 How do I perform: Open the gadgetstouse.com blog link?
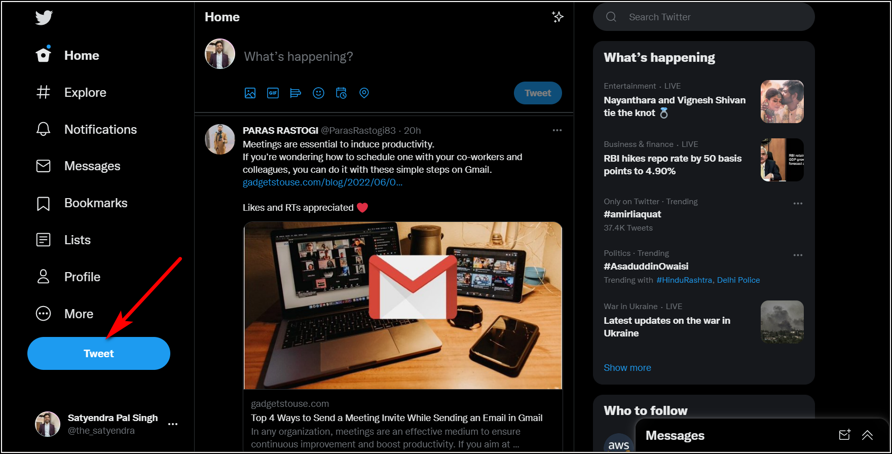(322, 182)
